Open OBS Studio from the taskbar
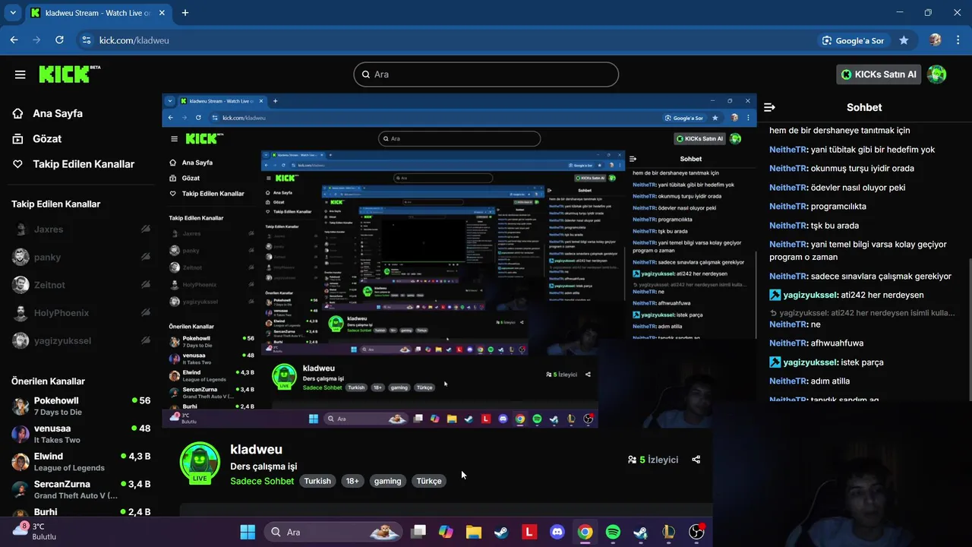972x547 pixels. (x=696, y=532)
